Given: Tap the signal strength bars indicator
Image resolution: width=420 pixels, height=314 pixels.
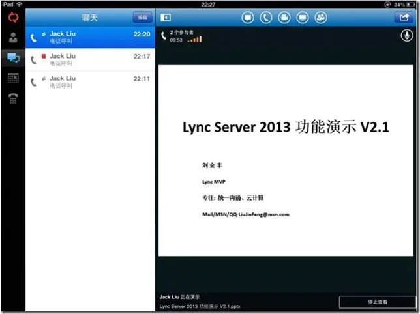Looking at the screenshot, I should tap(195, 40).
